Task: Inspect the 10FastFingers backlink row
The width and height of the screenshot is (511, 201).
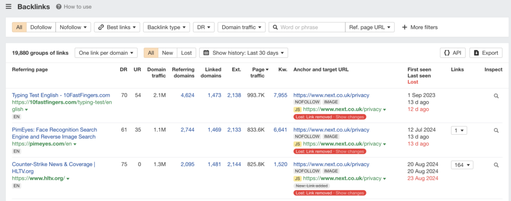Action: click(496, 96)
